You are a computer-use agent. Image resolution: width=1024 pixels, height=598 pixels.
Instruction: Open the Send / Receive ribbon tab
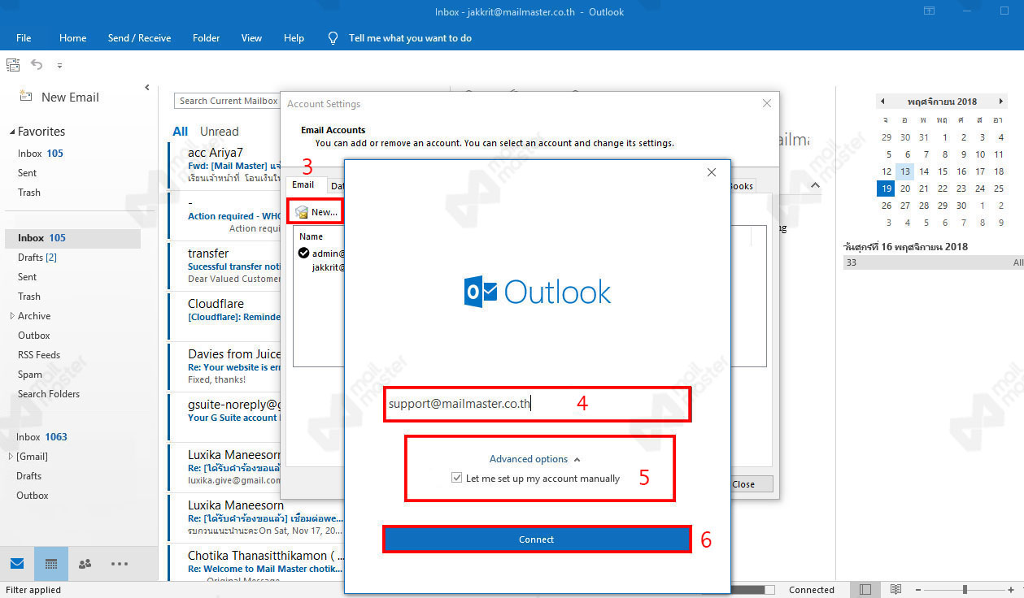click(139, 37)
